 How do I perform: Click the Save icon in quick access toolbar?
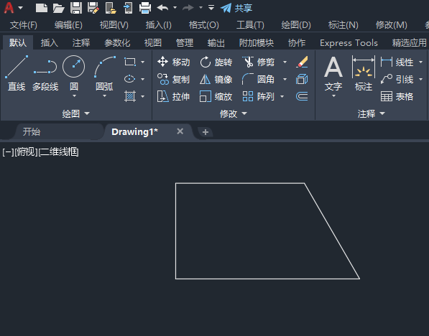(x=75, y=8)
